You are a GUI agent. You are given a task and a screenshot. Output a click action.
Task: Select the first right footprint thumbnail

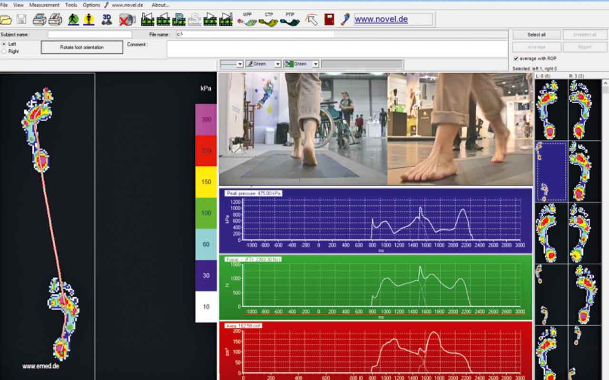coord(585,110)
